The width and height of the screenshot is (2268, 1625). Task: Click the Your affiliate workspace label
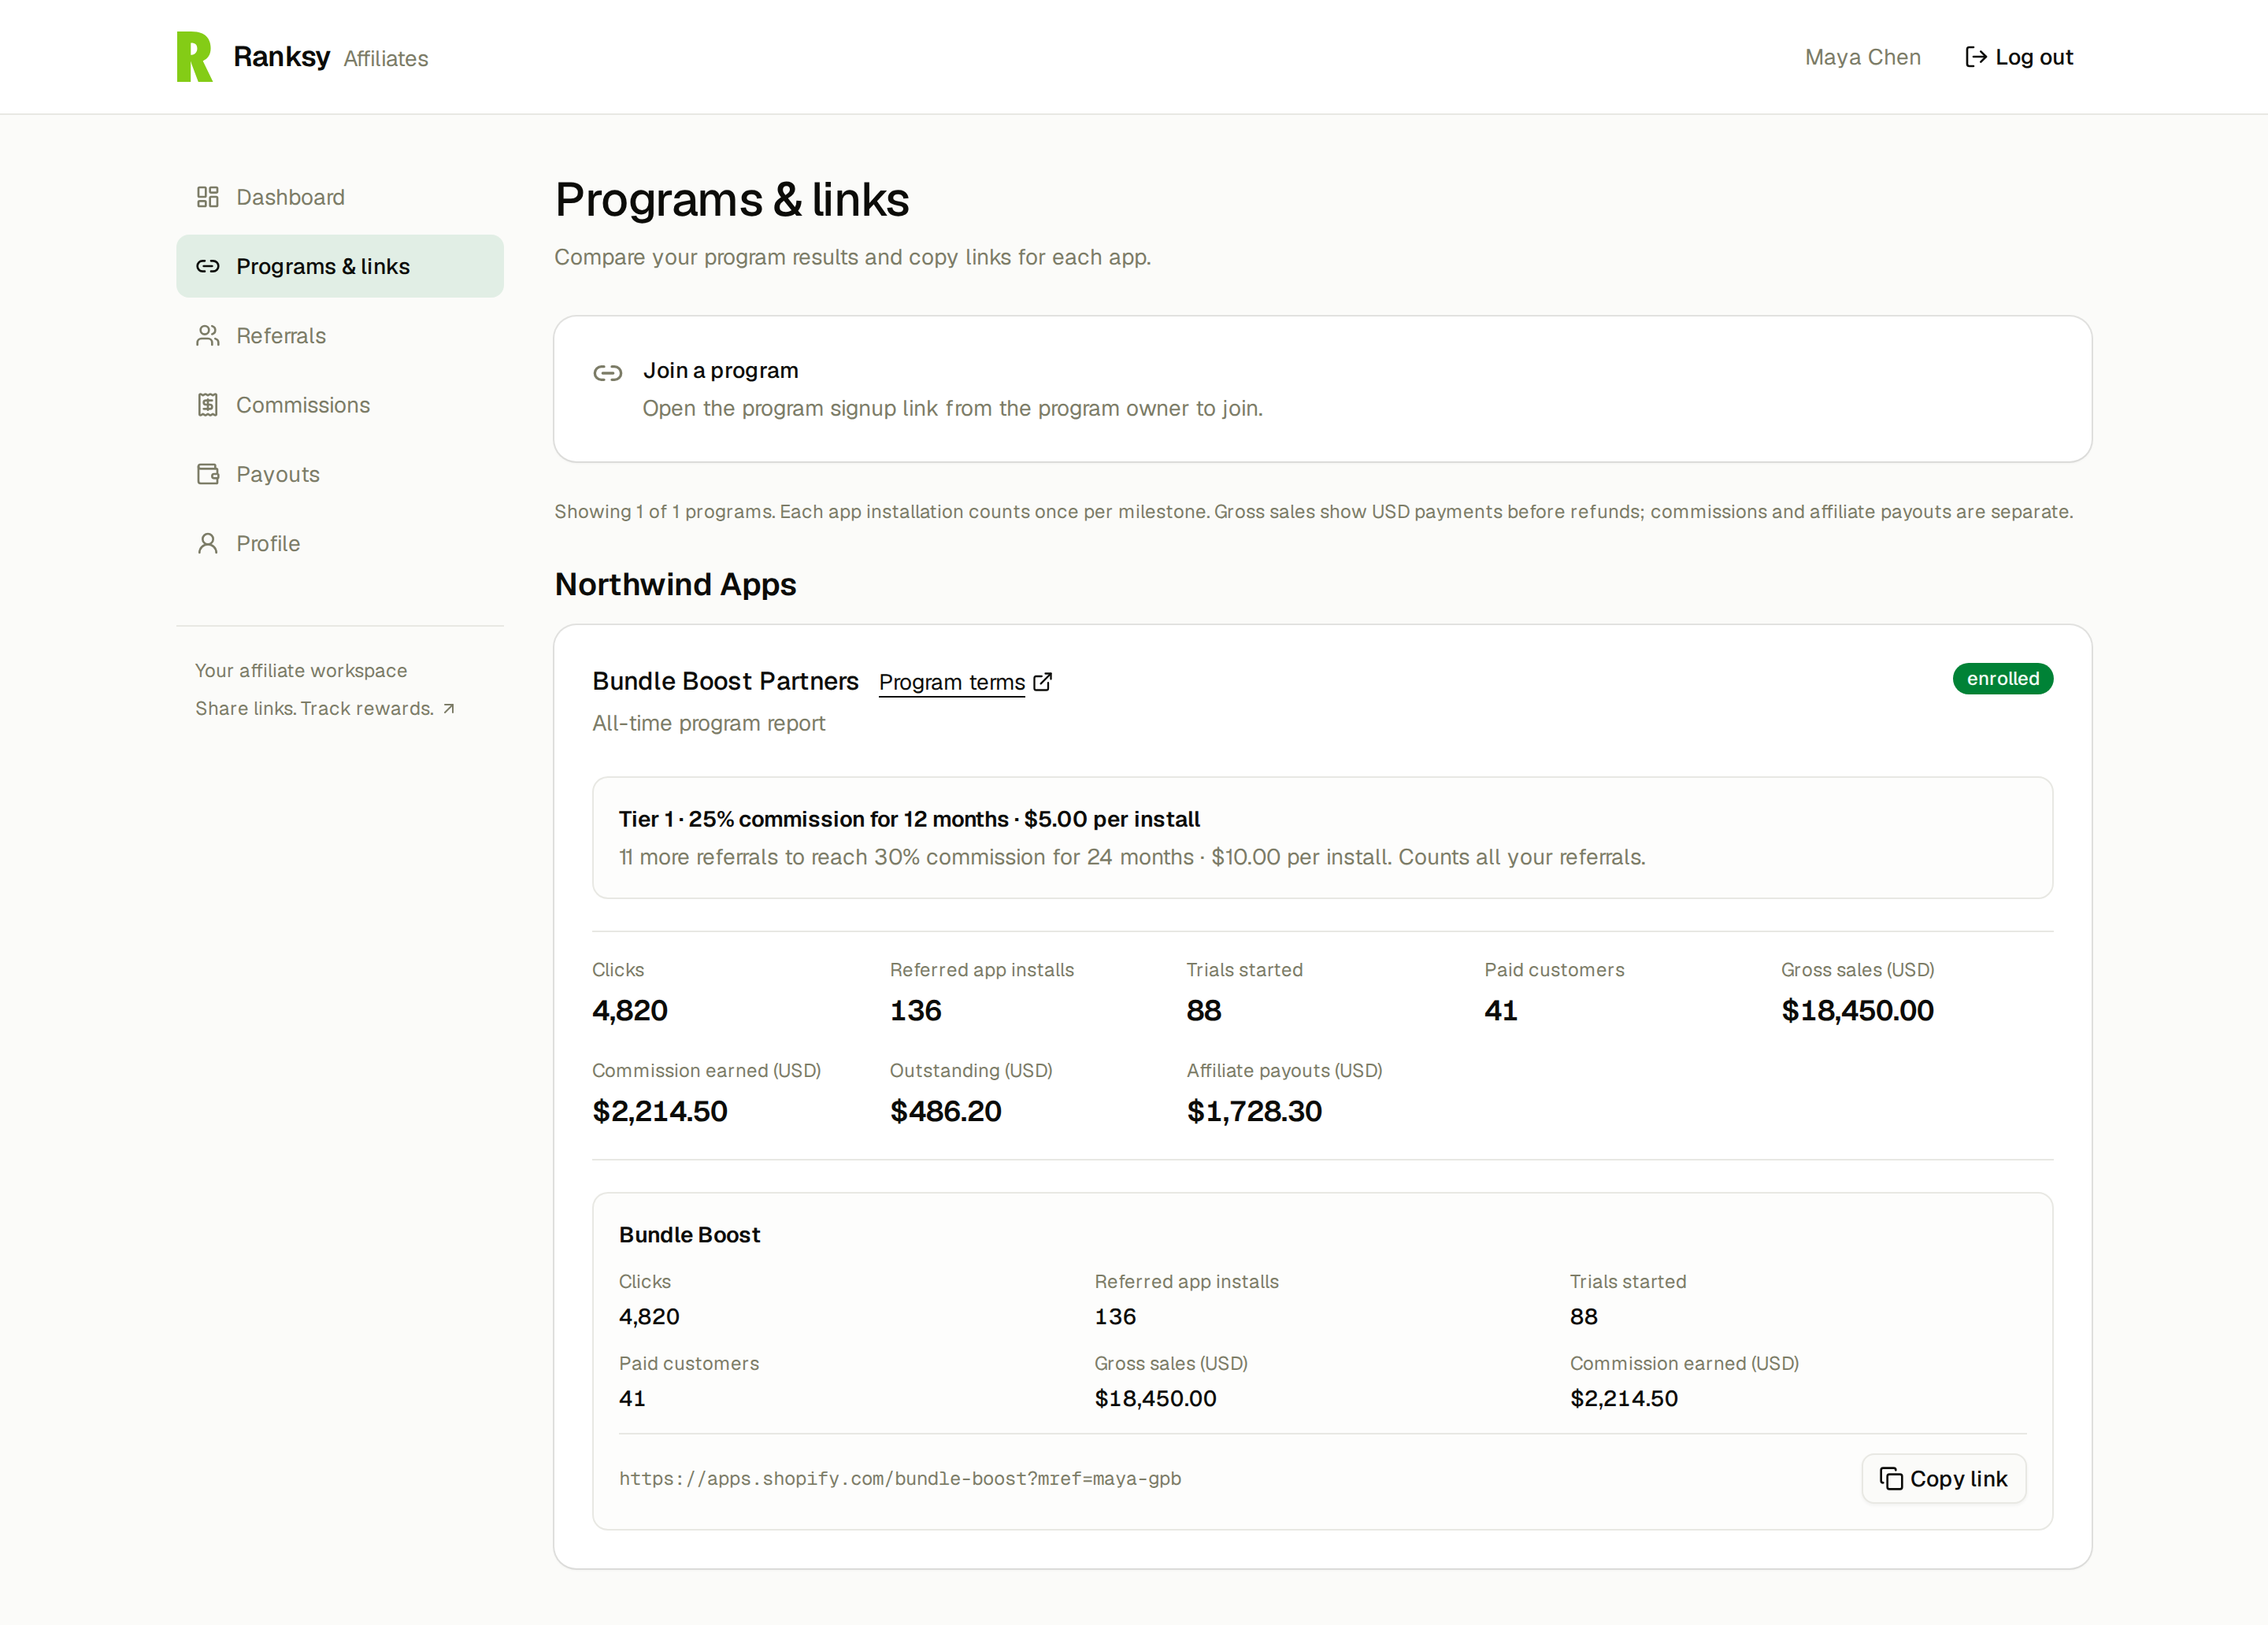(301, 671)
